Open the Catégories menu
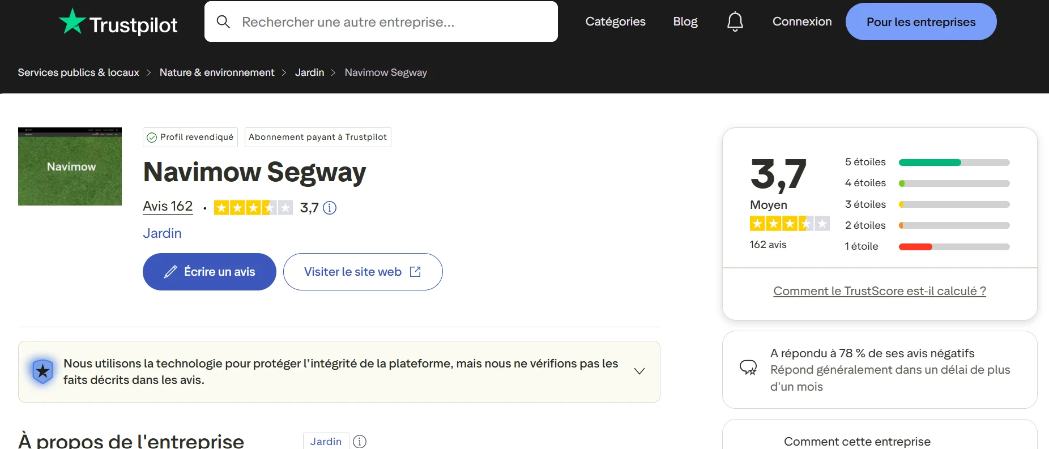The width and height of the screenshot is (1049, 449). pyautogui.click(x=615, y=22)
